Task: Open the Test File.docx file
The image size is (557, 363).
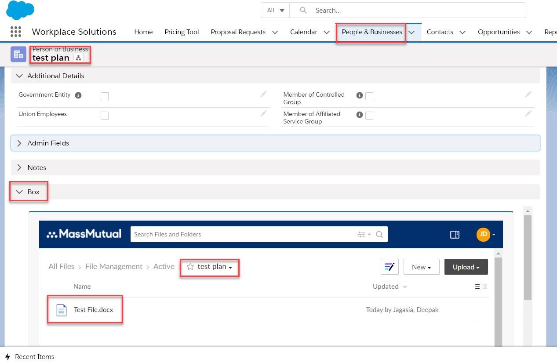Action: click(x=93, y=310)
